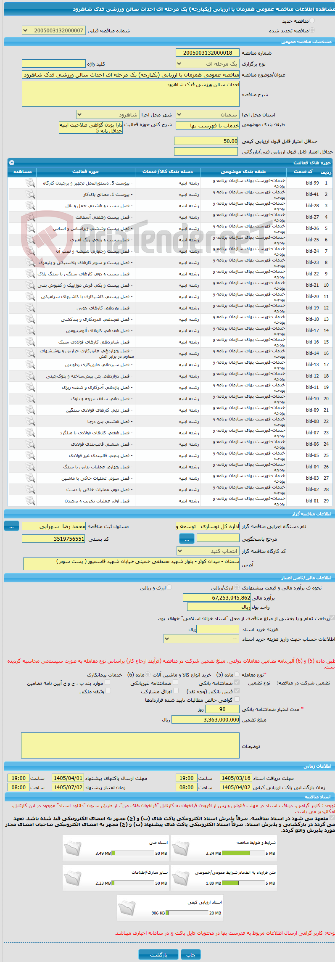Click the هزینه خرید اسناد field
The height and width of the screenshot is (962, 335).
click(x=218, y=629)
